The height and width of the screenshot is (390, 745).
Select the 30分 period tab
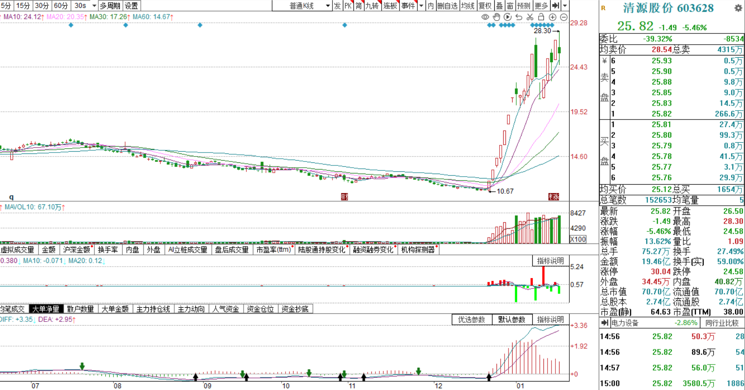point(42,5)
